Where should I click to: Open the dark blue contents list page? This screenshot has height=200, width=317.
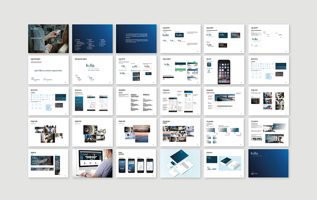point(92,39)
